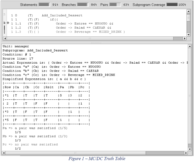Click the 'Condition "a" (Ca)' line
Image resolution: width=194 pixels, height=162 pixels.
click(x=52, y=67)
